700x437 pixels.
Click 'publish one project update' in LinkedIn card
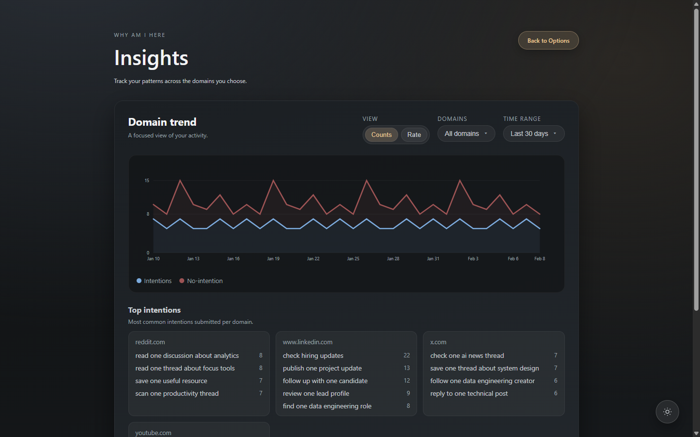click(x=322, y=368)
